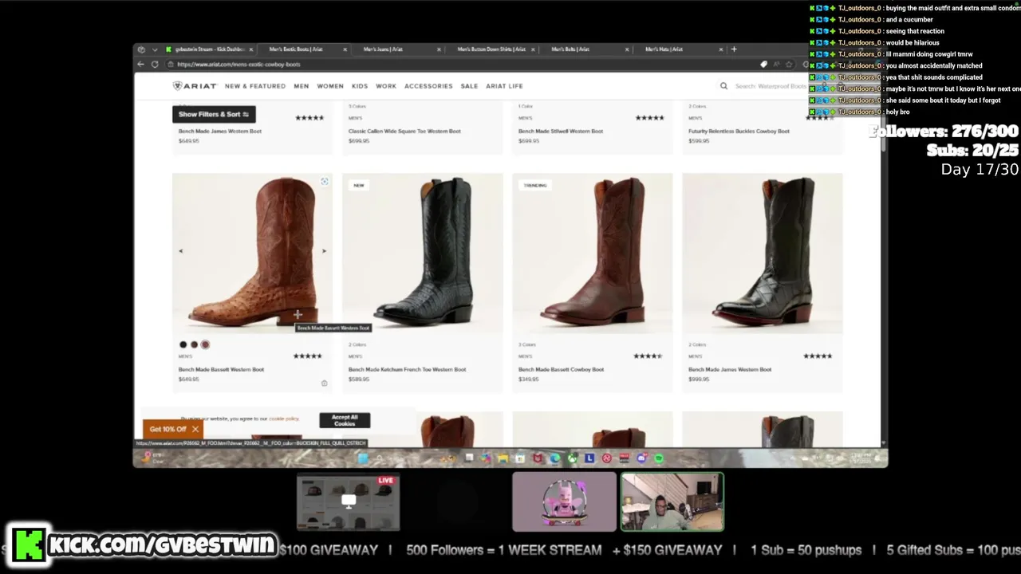Open Microsoft Edge from the taskbar

(554, 458)
